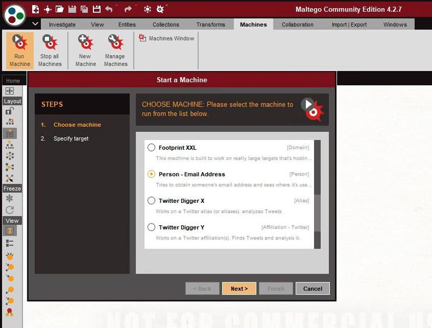This screenshot has width=432, height=328.
Task: Click Twitter Digger Y description text
Action: (x=228, y=238)
